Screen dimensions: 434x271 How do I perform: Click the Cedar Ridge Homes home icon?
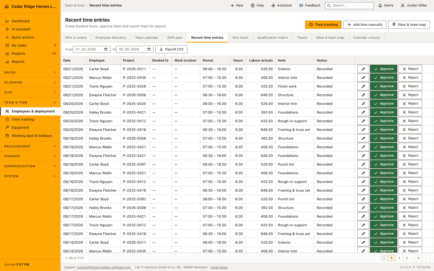7,7
